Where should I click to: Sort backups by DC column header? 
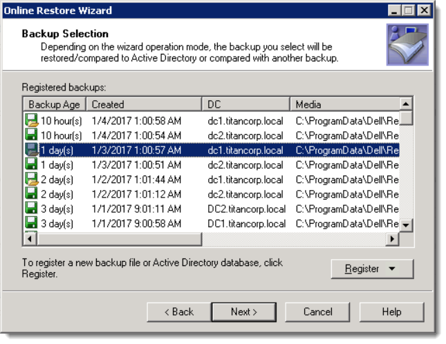[246, 104]
